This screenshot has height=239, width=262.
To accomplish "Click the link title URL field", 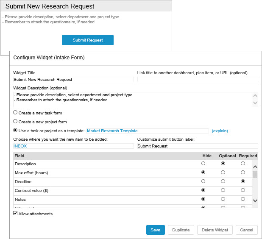I will (198, 79).
